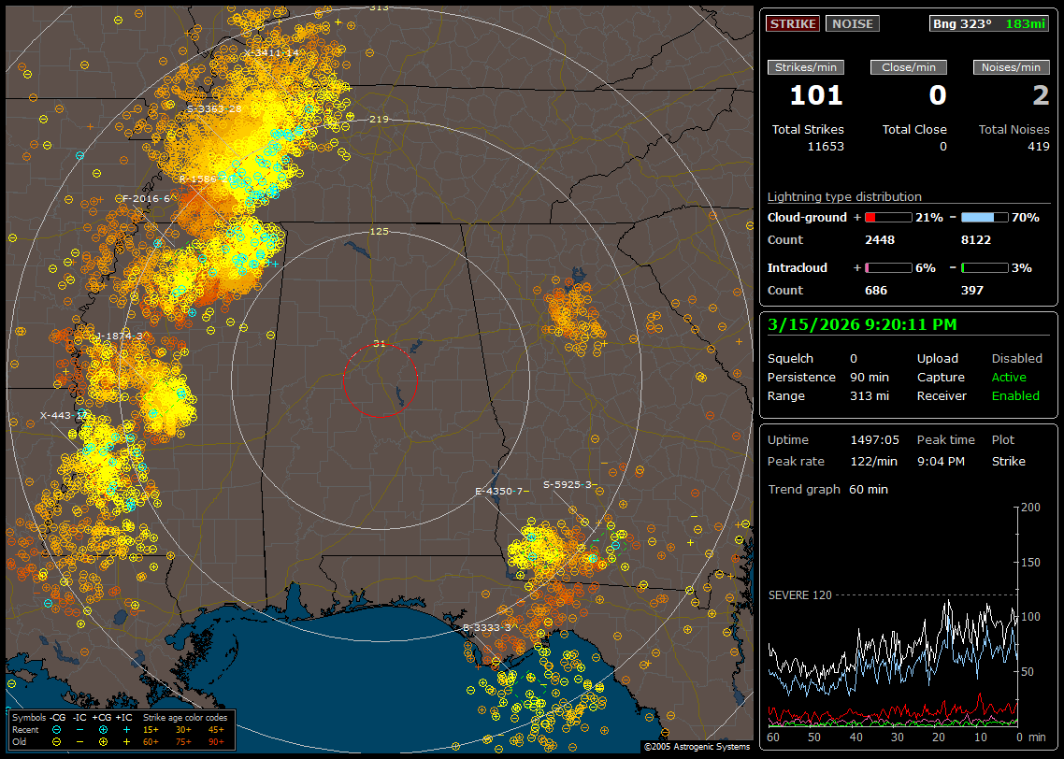This screenshot has height=759, width=1064.
Task: Click the Plot Strike setting
Action: (x=1008, y=461)
